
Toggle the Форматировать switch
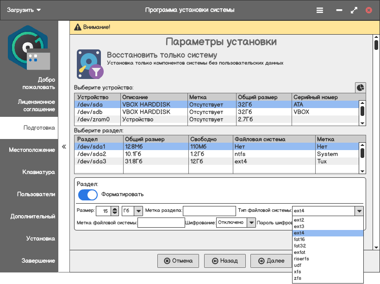(88, 194)
